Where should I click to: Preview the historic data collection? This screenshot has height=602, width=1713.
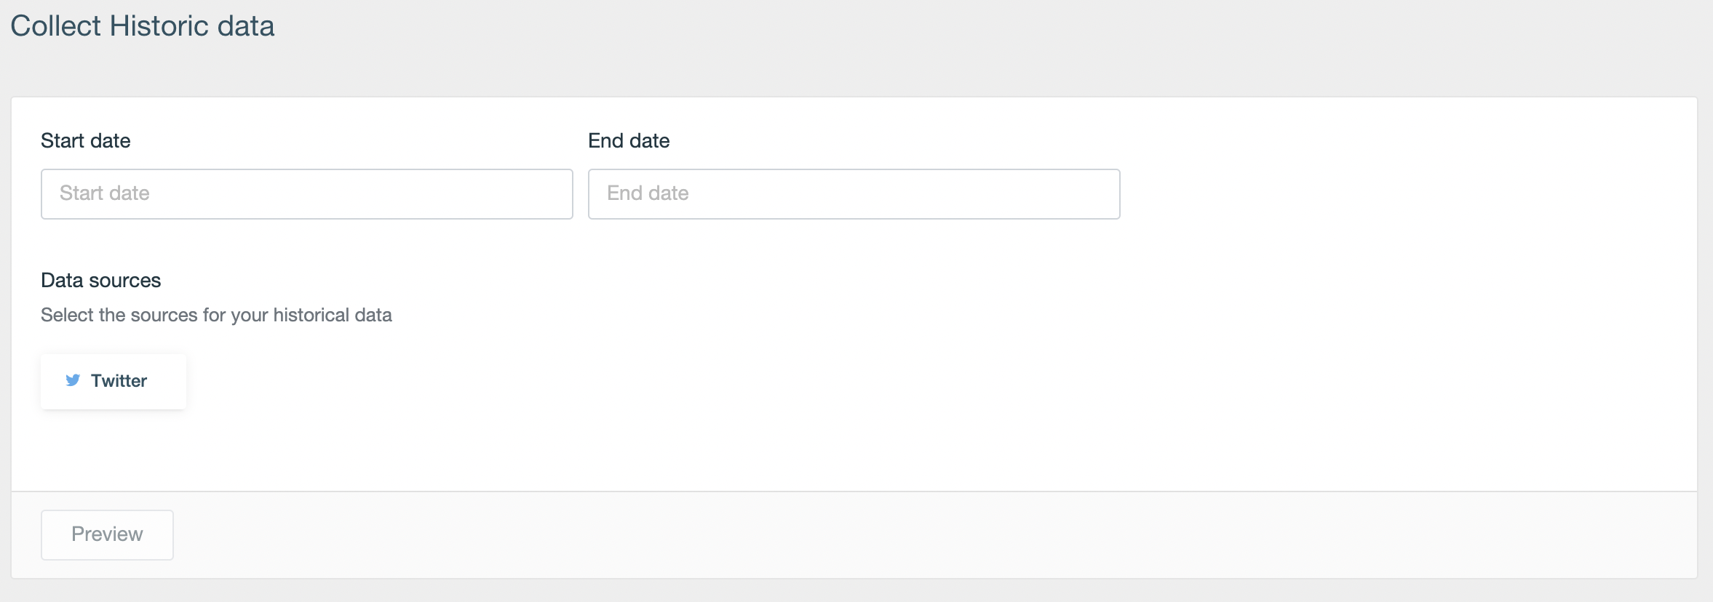pos(107,535)
